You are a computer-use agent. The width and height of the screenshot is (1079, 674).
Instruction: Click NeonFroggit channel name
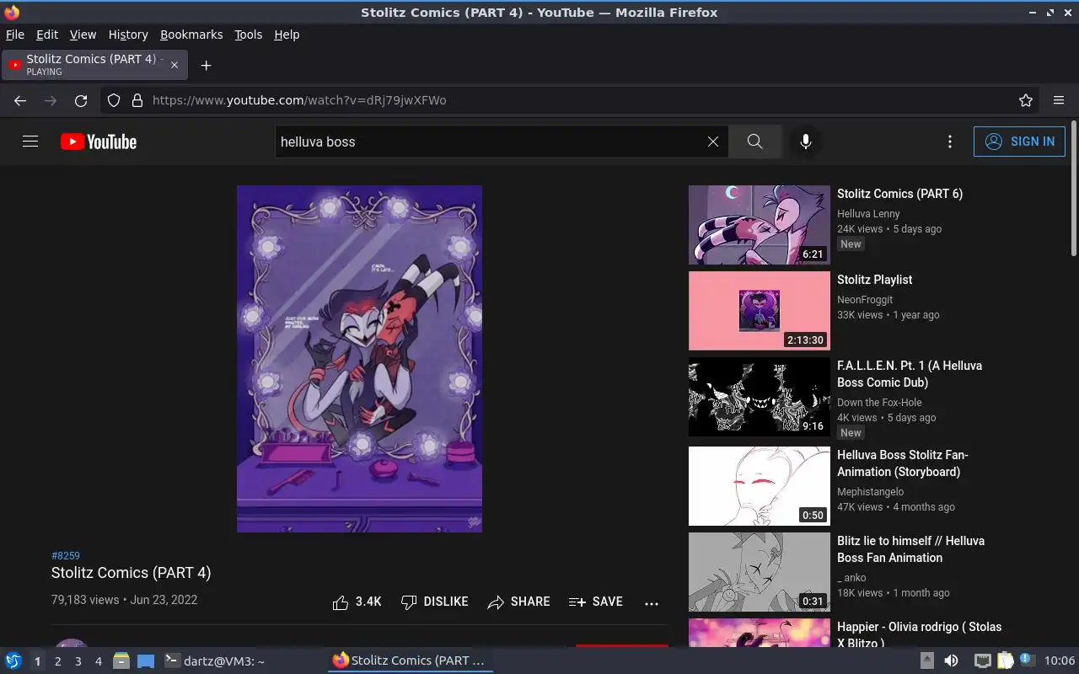pyautogui.click(x=865, y=300)
